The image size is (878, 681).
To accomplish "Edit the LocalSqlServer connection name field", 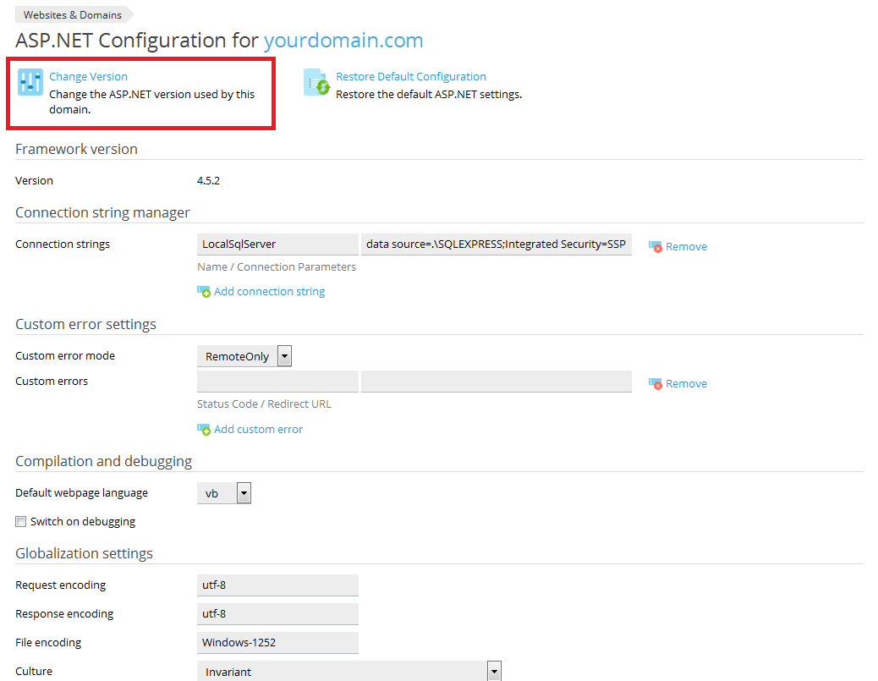I will point(277,244).
